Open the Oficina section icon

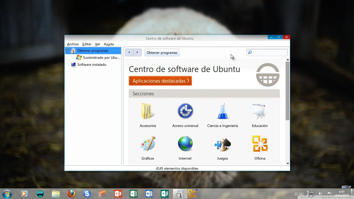coord(260,144)
